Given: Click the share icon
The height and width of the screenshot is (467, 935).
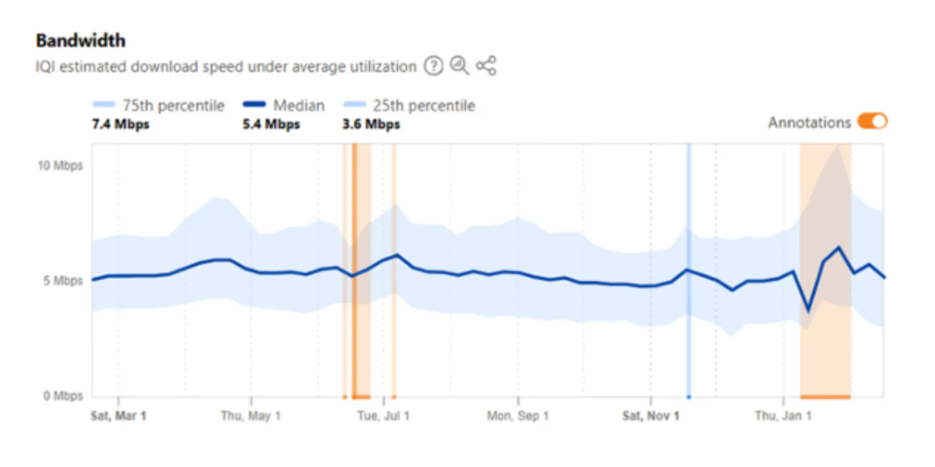Looking at the screenshot, I should 486,66.
